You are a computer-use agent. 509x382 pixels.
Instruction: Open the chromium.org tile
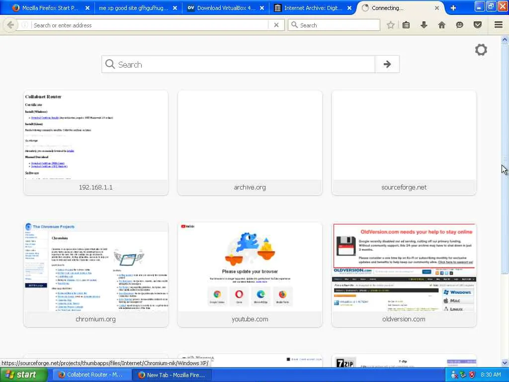[96, 275]
